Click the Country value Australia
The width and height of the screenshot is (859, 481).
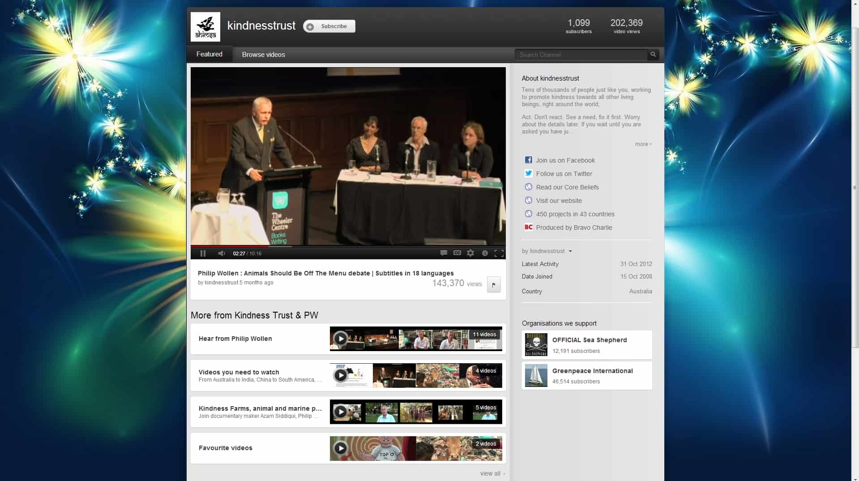pyautogui.click(x=641, y=291)
